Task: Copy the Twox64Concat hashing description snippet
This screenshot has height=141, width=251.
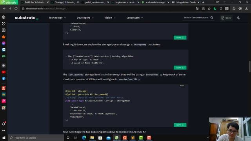Action: pyautogui.click(x=180, y=68)
